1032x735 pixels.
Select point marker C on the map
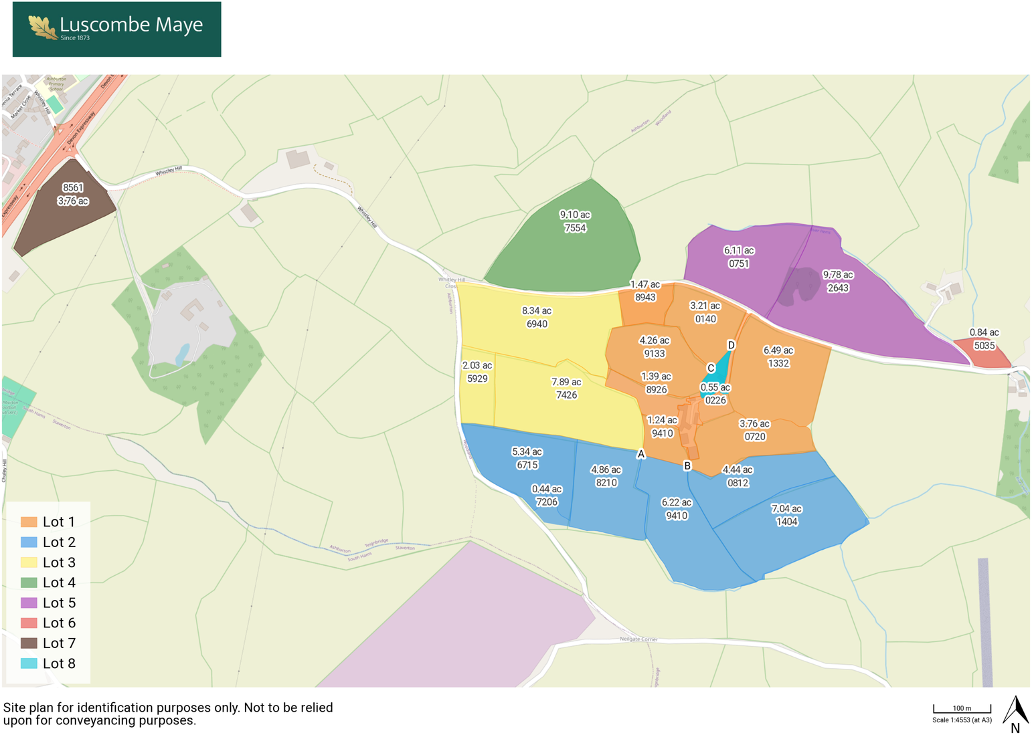click(x=711, y=368)
